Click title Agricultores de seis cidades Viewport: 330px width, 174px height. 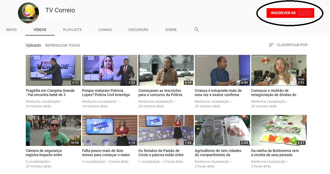click(218, 153)
